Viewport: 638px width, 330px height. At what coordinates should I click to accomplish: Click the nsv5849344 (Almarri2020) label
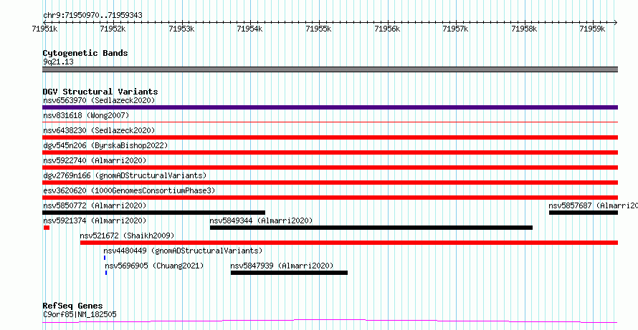261,220
